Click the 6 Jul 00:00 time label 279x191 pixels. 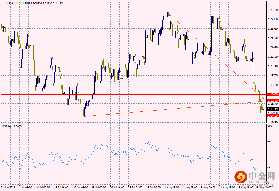click(x=43, y=187)
